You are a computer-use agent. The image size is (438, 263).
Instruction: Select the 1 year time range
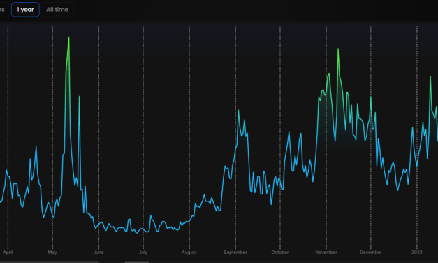coord(25,10)
